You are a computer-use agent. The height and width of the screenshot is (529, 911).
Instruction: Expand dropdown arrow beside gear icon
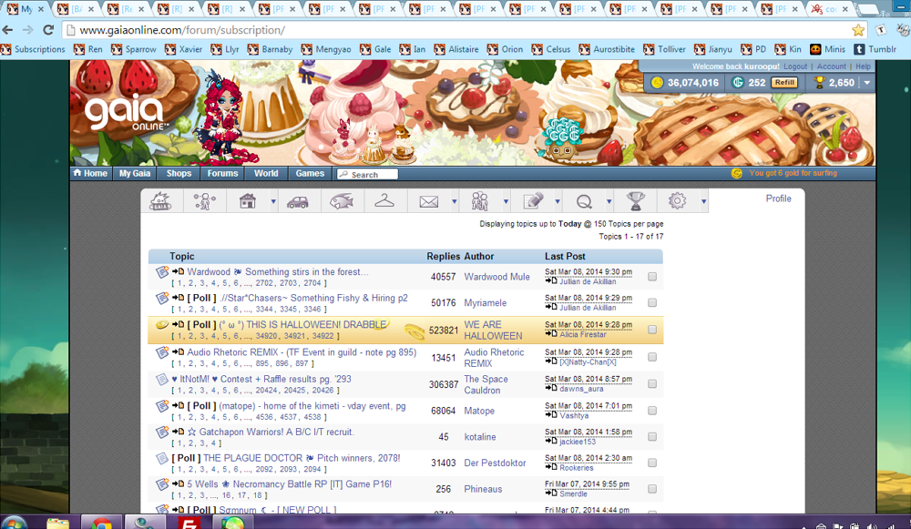[703, 202]
